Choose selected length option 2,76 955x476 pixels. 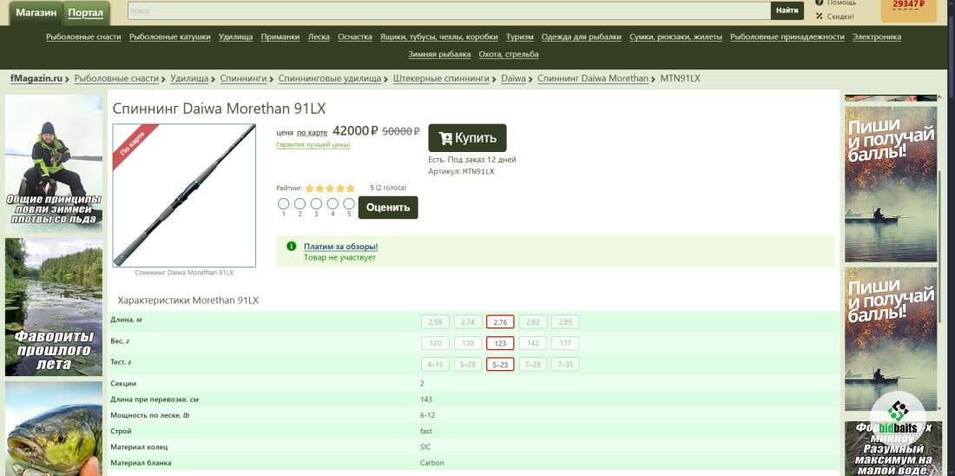500,321
